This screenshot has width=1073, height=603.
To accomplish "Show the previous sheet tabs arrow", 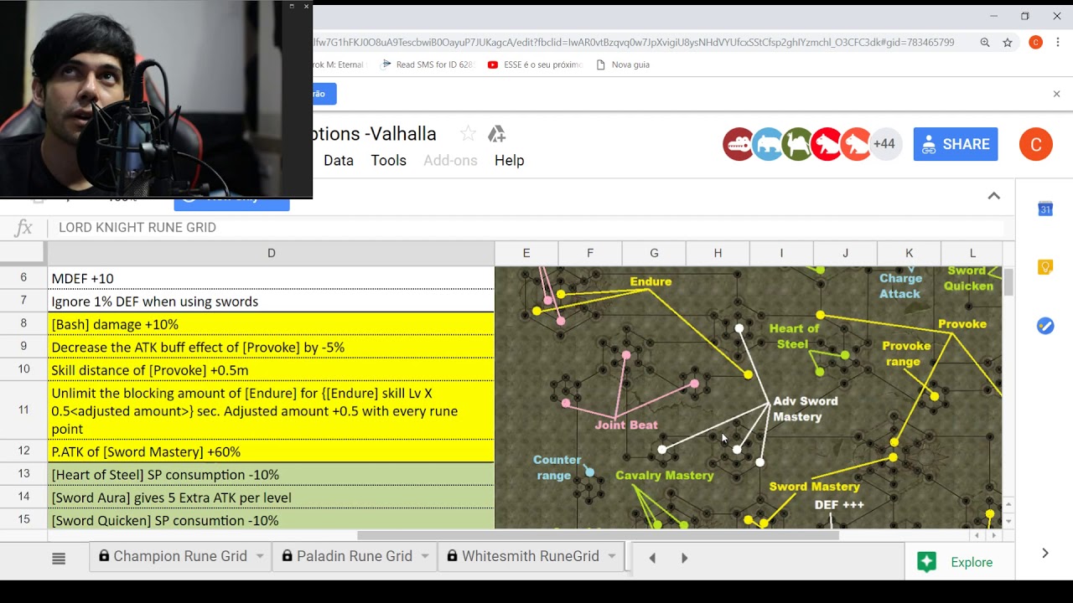I will (652, 558).
